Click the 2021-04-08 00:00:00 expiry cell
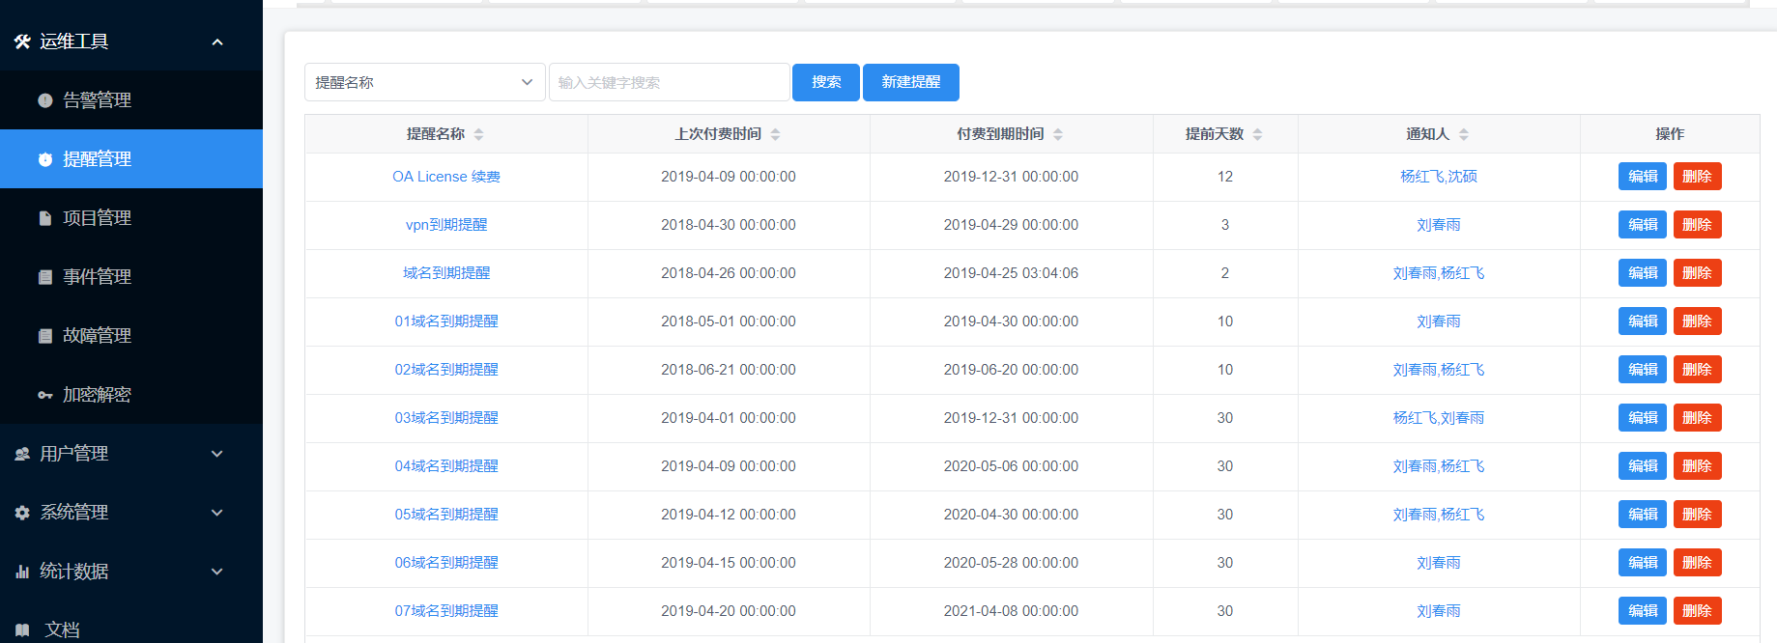The width and height of the screenshot is (1777, 643). pyautogui.click(x=1011, y=611)
